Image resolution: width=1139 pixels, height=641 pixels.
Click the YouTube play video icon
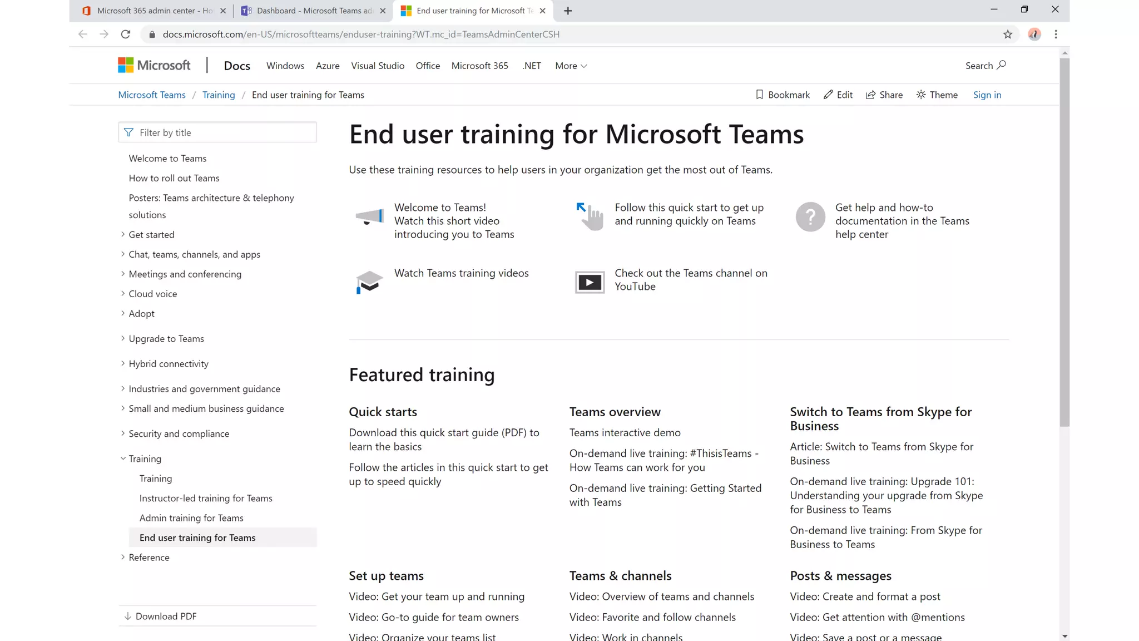590,282
